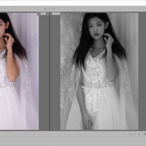Screen dimensions: 146x146
Task: Select the 原图 original image label
Action: click(x=43, y=14)
